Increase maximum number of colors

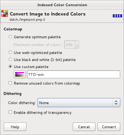77,43
